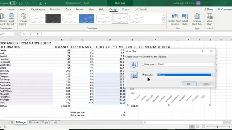This screenshot has width=232, height=130.
Task: Open the Data ribbon tab
Action: tap(68, 9)
